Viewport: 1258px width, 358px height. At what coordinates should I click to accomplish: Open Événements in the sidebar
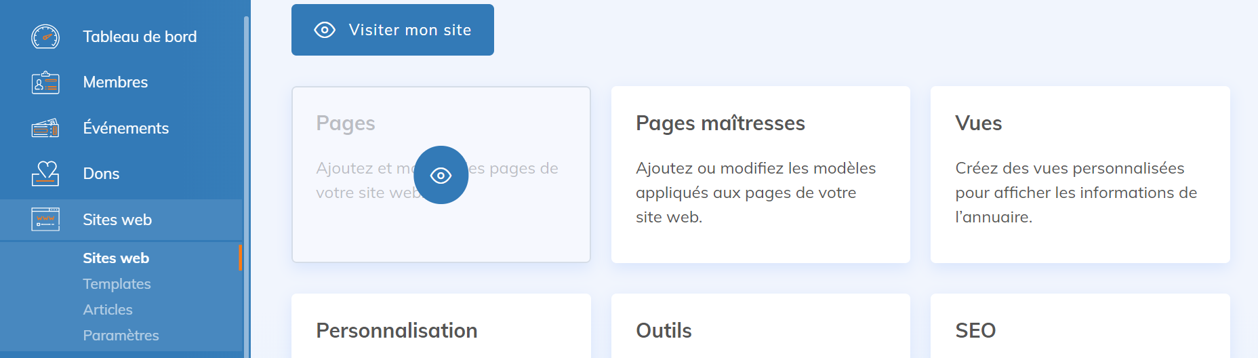125,128
